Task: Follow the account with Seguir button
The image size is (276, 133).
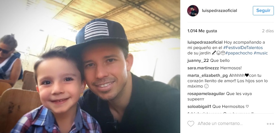Action: (x=263, y=10)
